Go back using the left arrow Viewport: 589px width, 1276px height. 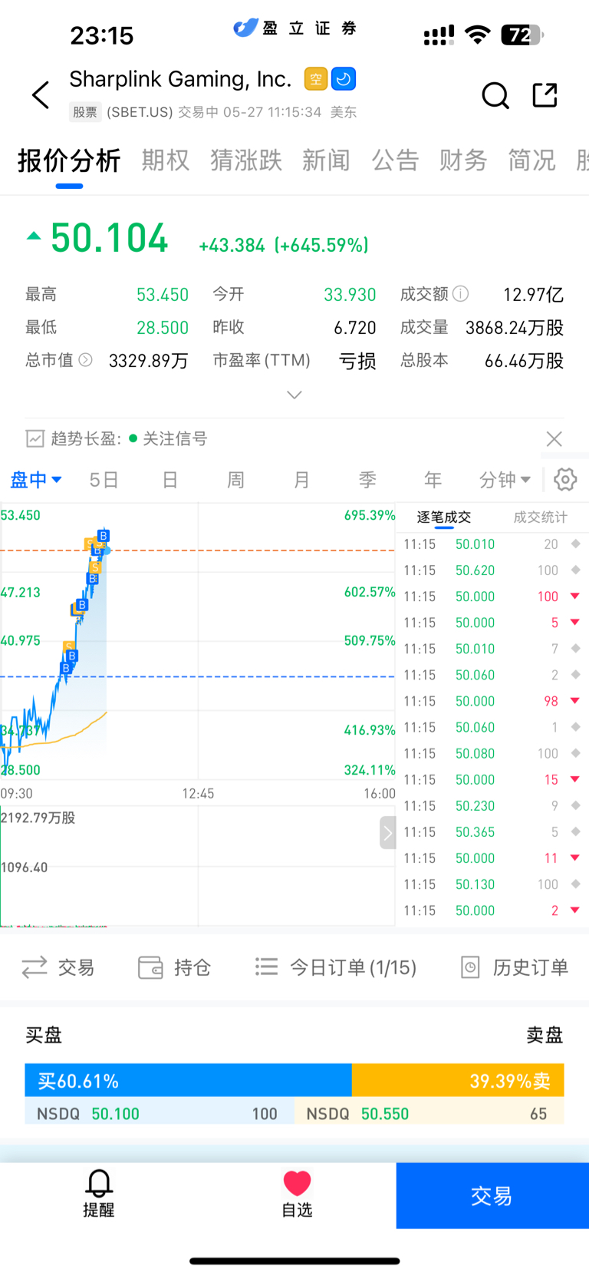pyautogui.click(x=41, y=95)
